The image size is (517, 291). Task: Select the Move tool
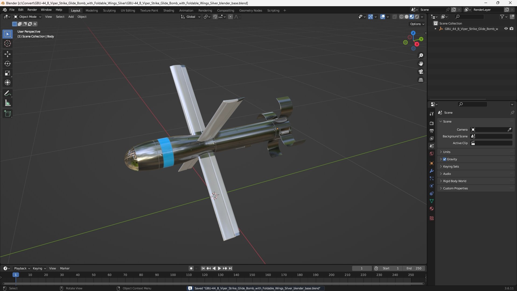(8, 54)
